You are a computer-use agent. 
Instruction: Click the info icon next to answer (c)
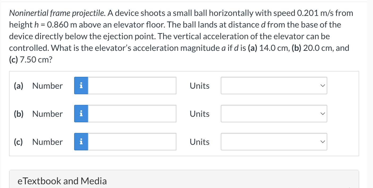pos(81,142)
